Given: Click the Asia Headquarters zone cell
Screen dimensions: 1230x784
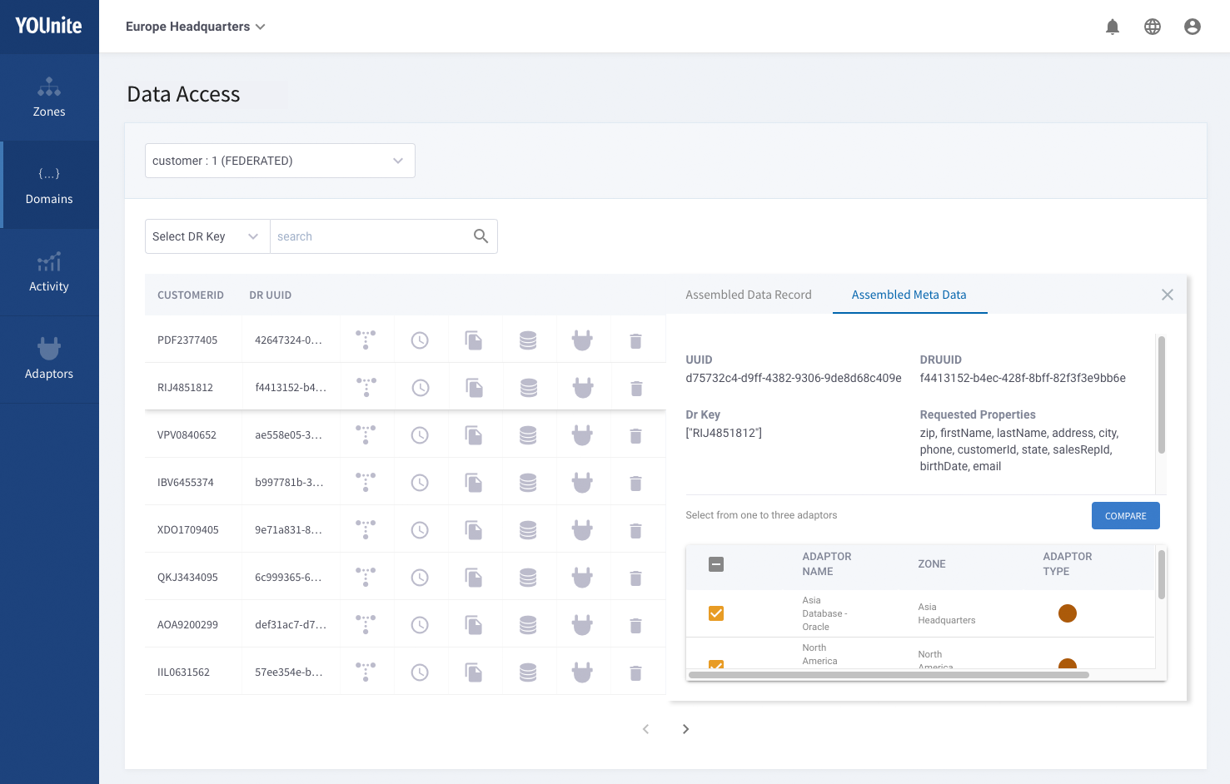Looking at the screenshot, I should click(947, 613).
